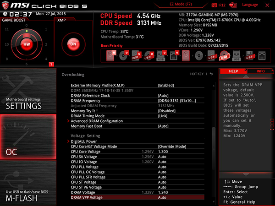Click the UEFI network boot device icon

174,55
